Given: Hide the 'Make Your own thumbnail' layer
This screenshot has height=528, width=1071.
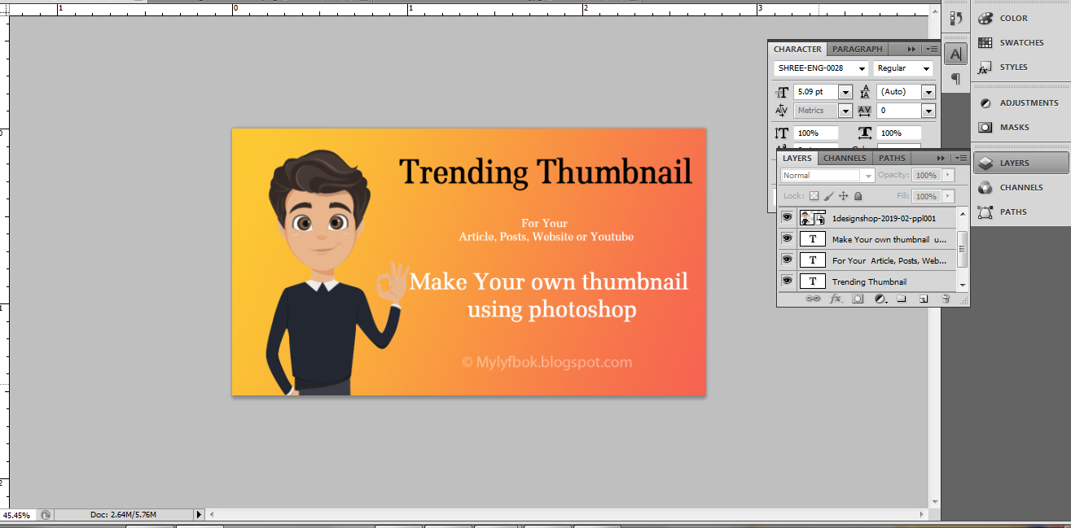Looking at the screenshot, I should point(787,238).
